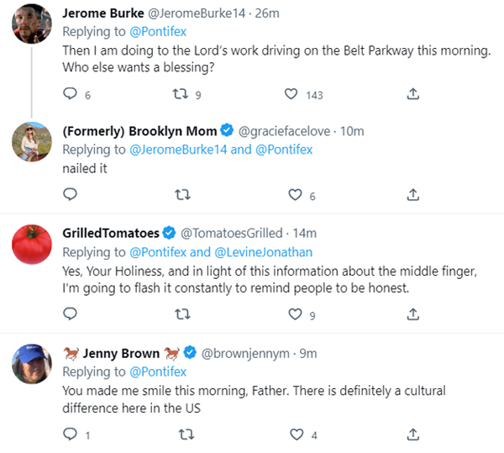Retweet Jerome Burke's tweet
504x453 pixels.
(x=182, y=95)
